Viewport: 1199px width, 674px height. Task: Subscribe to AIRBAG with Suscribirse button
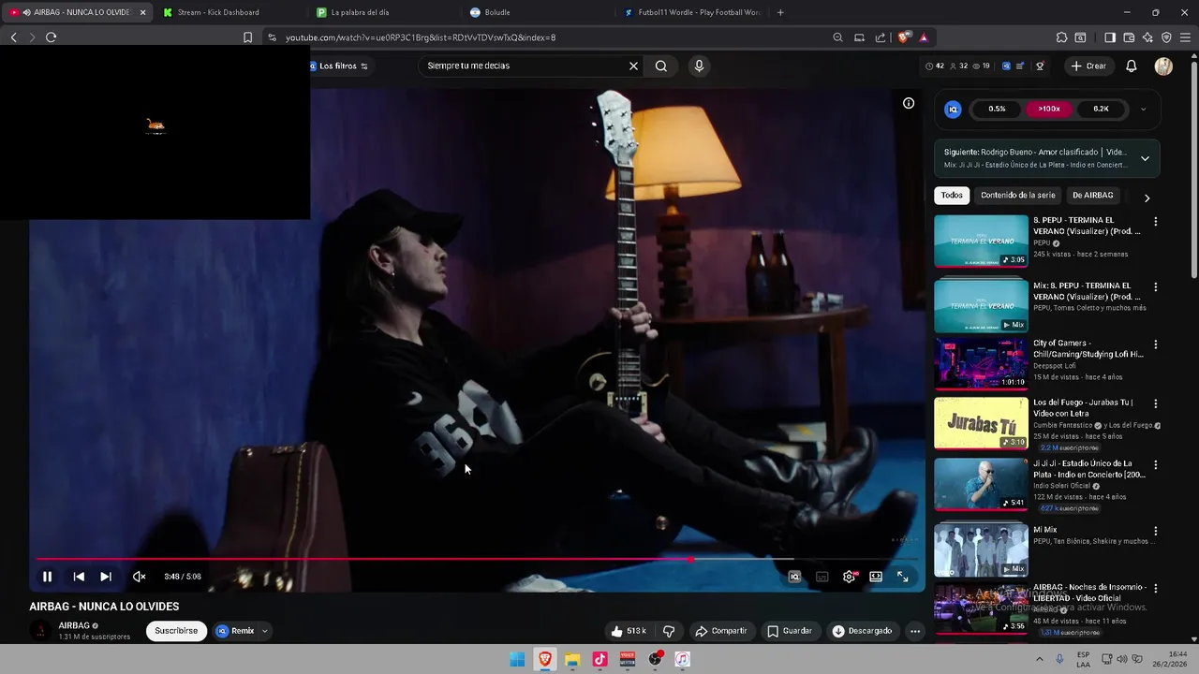click(x=176, y=631)
